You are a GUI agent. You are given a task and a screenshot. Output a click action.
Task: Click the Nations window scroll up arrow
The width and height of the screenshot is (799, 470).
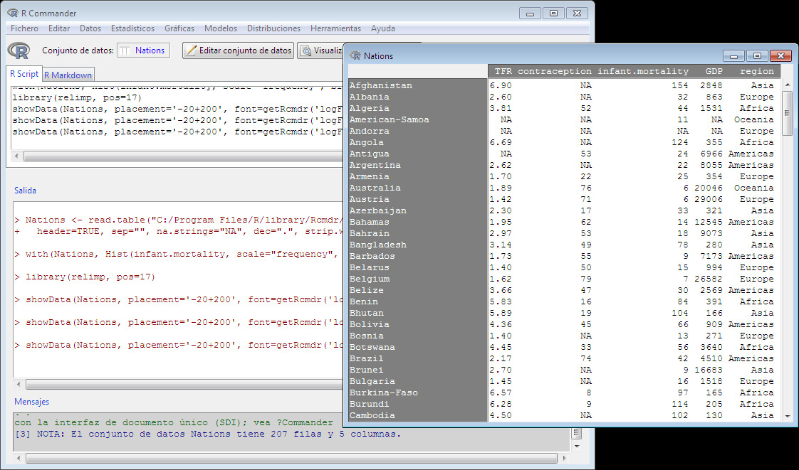pos(788,85)
